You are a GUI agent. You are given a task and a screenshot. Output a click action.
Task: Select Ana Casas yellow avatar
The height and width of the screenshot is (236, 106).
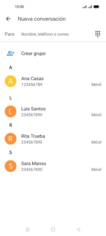pyautogui.click(x=11, y=81)
